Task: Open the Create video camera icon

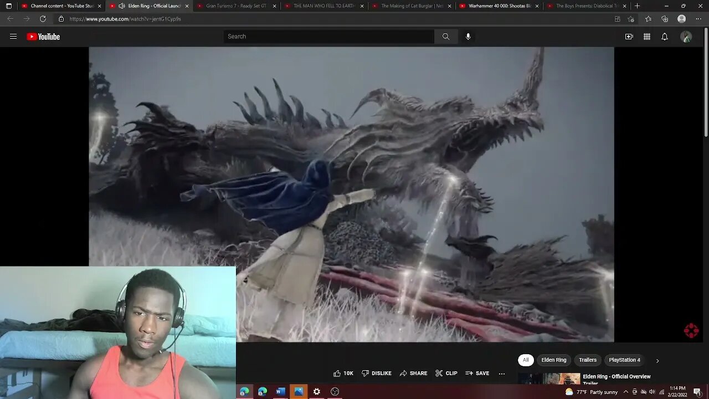Action: [629, 37]
